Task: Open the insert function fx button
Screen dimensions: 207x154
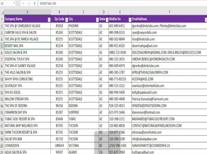Action: tap(35, 3)
